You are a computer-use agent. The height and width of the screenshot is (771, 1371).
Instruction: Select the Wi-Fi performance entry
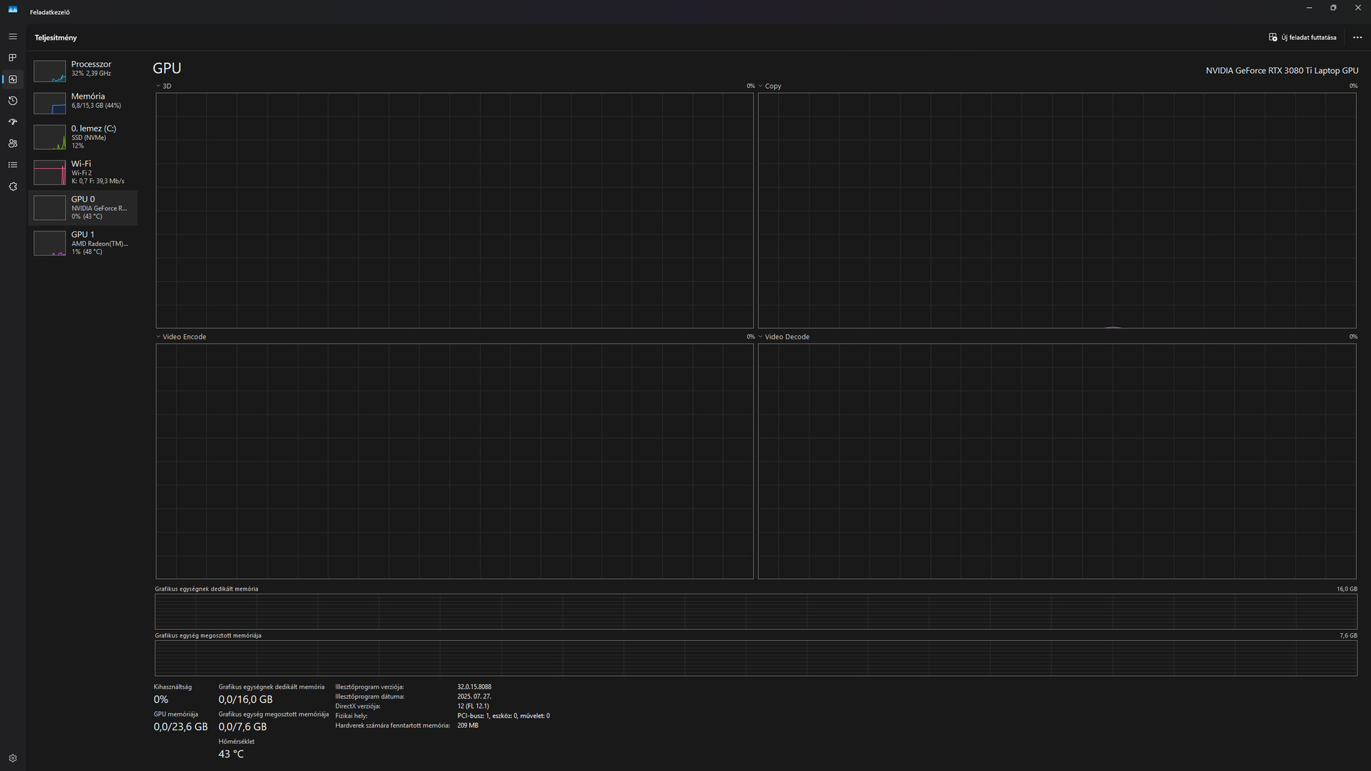point(83,172)
